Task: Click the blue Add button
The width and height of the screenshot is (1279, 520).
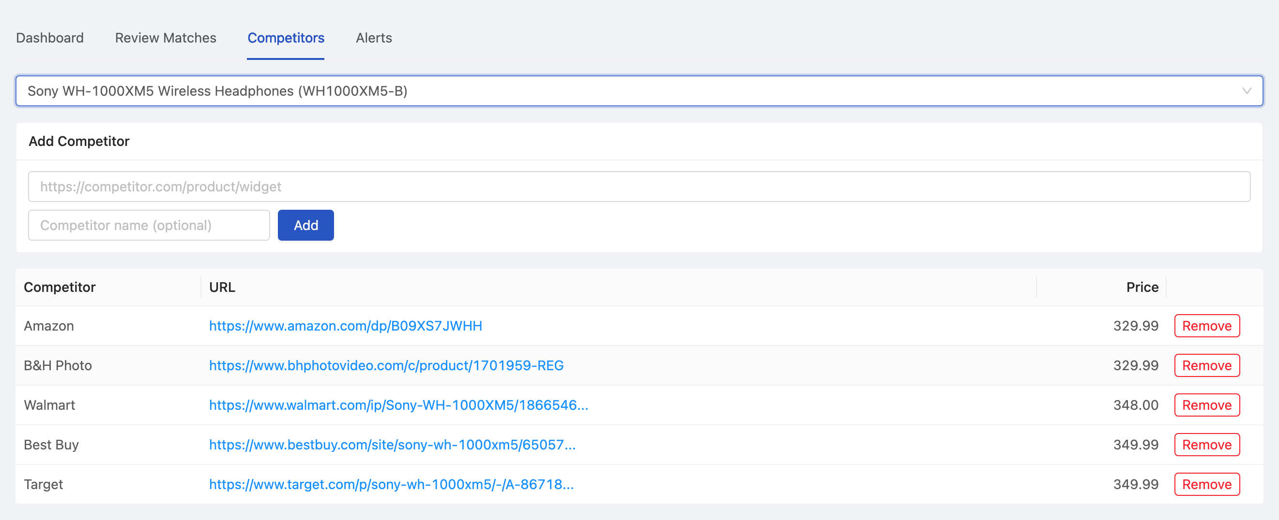Action: point(306,225)
